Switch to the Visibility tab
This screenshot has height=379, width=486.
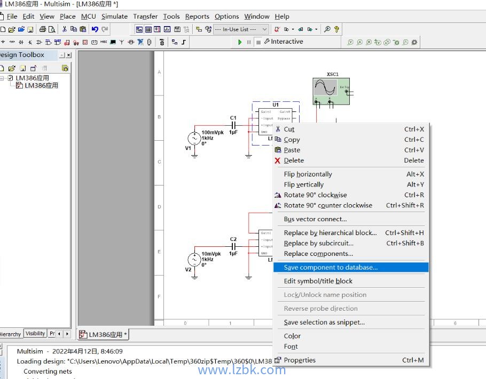35,333
